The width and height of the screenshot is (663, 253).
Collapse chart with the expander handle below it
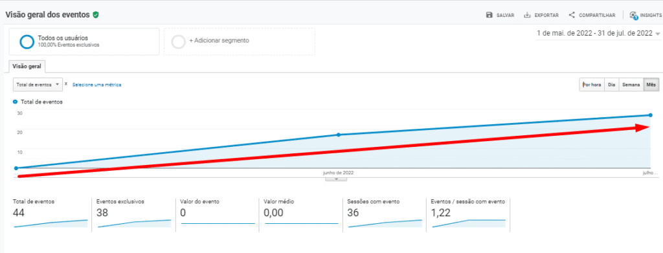pos(336,179)
